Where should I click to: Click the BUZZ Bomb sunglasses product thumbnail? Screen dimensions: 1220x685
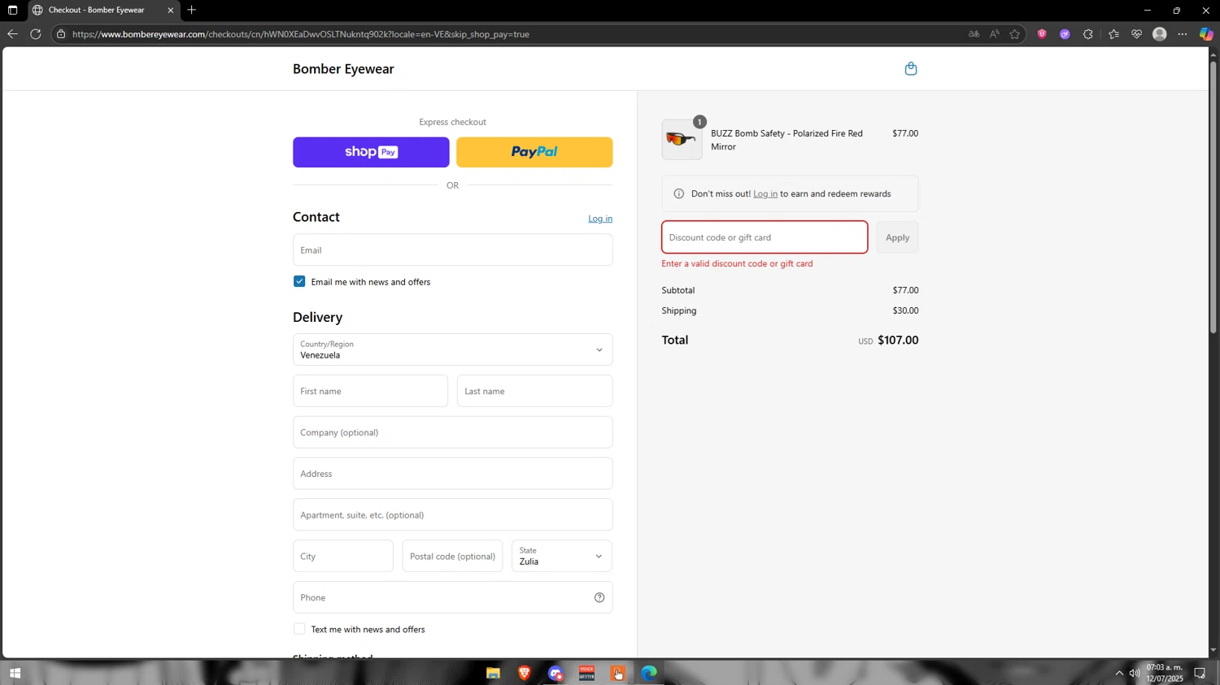(682, 140)
